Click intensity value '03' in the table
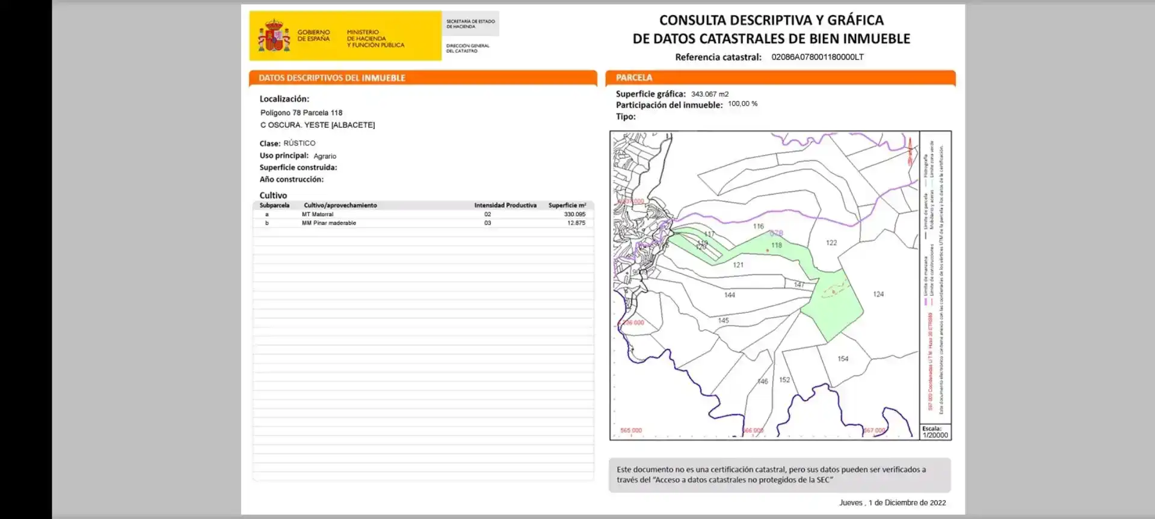Screen dimensions: 1155x519 488,223
